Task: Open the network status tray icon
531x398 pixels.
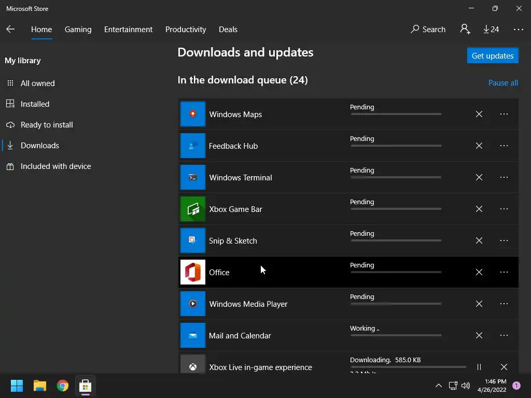Action: tap(453, 386)
